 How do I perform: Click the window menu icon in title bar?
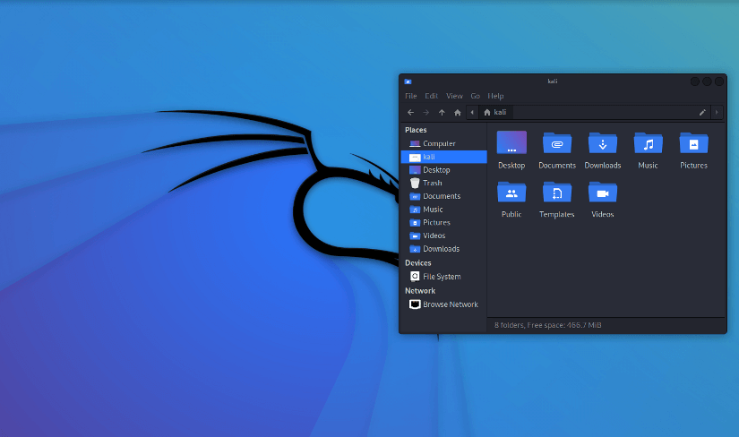tap(408, 81)
